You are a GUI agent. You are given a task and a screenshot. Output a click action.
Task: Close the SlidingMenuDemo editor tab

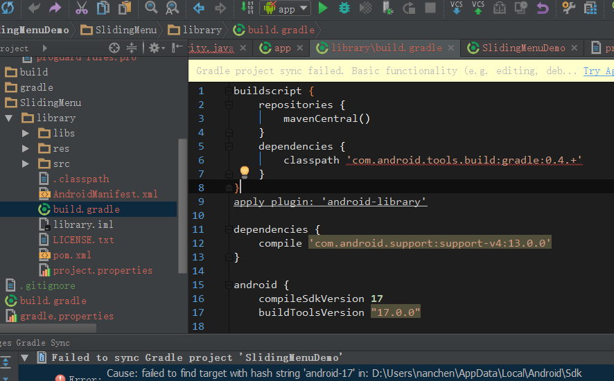pos(574,48)
